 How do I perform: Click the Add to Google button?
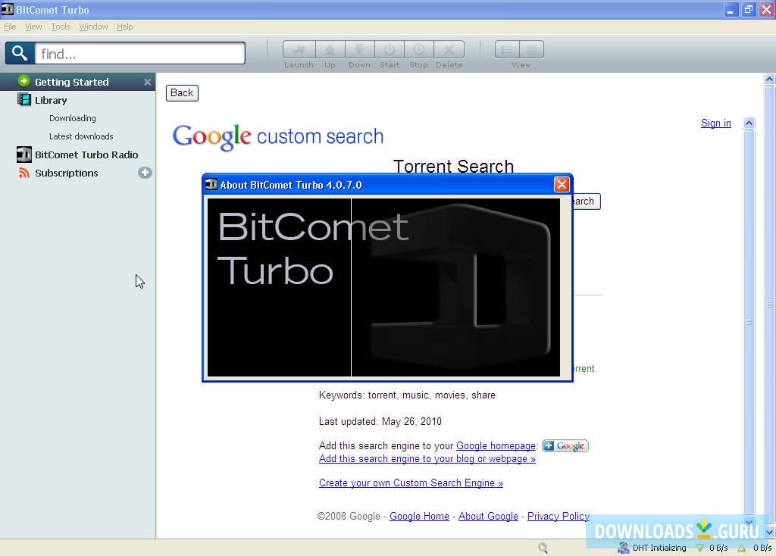pyautogui.click(x=565, y=445)
